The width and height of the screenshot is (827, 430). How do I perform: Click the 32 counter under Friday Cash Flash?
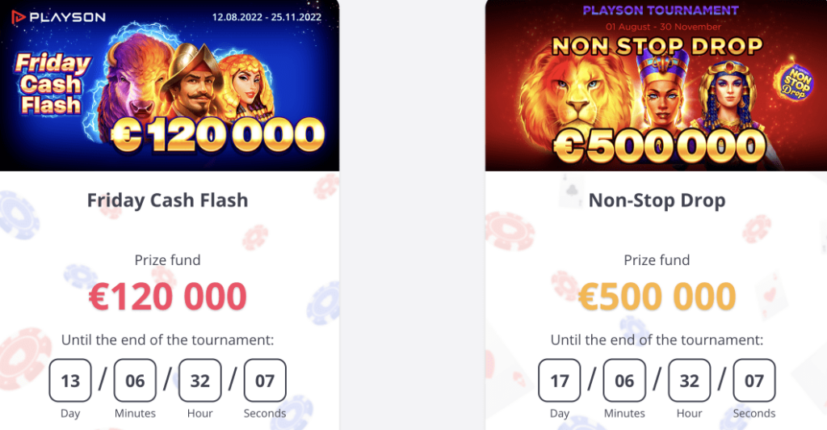pyautogui.click(x=200, y=381)
